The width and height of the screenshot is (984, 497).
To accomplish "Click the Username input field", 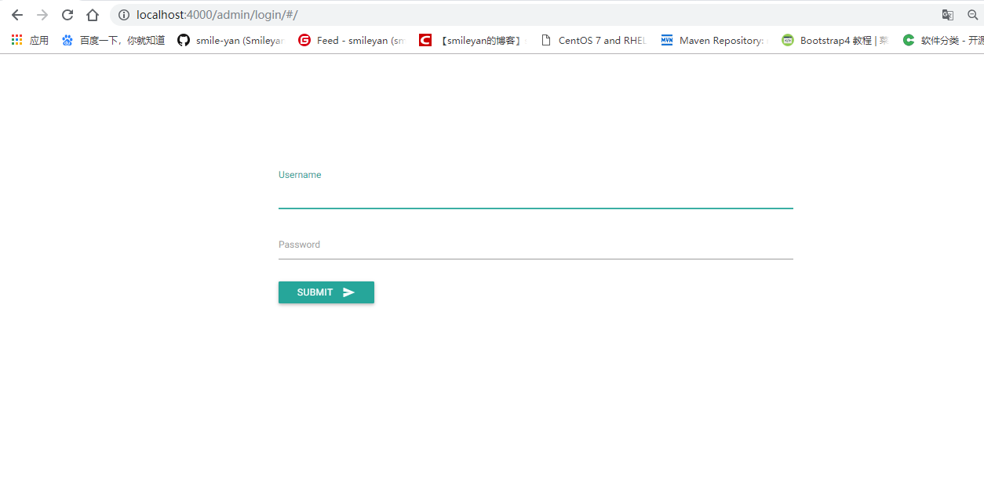I will click(536, 196).
